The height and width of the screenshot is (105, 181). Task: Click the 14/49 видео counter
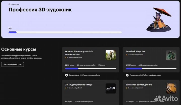tap(70, 65)
